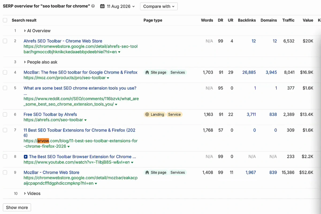Click the Service tag in Free SEO Toolbar by Ahrefs row

174,114
